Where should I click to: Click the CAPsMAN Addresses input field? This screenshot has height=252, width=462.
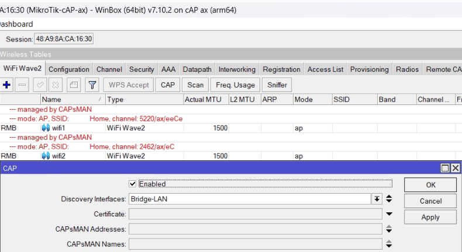point(256,229)
